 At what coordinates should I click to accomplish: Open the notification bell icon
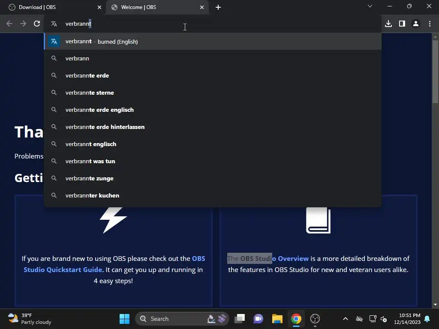click(x=427, y=319)
